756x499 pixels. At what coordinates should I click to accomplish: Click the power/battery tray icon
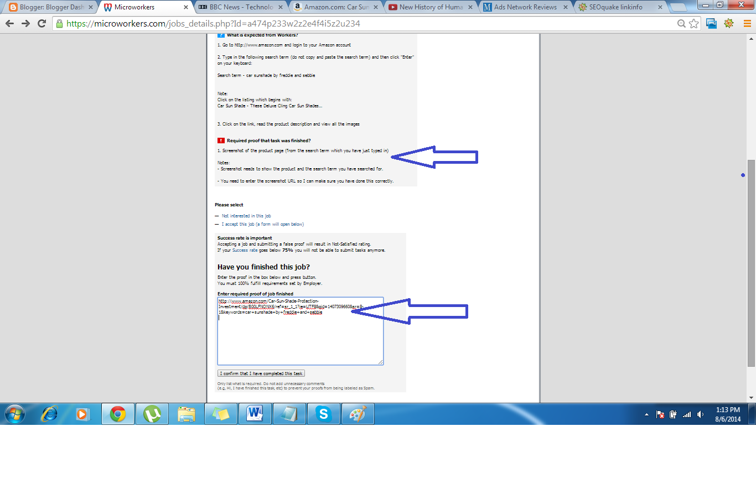(x=673, y=414)
